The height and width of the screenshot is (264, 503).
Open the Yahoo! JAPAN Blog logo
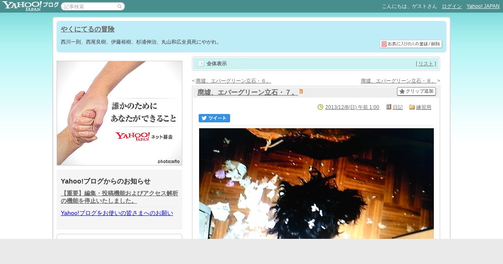(30, 6)
